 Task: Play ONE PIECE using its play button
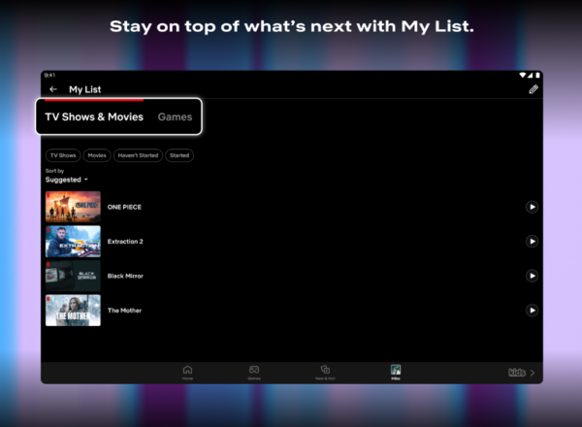(532, 207)
